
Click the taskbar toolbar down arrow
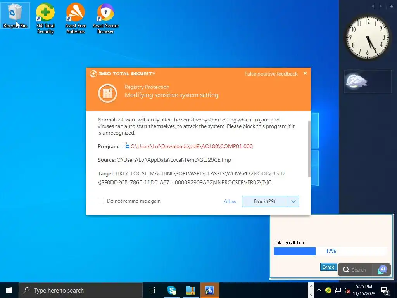pos(311,295)
